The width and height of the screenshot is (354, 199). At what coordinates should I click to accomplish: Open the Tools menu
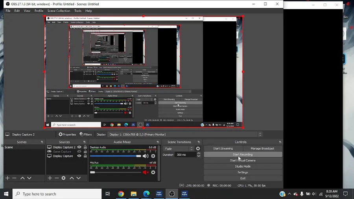(x=78, y=11)
